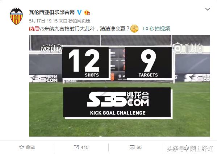Viewport: 217px width, 154px height.
Task: Play the kick goal challenge video thumbnail
Action: point(120,86)
